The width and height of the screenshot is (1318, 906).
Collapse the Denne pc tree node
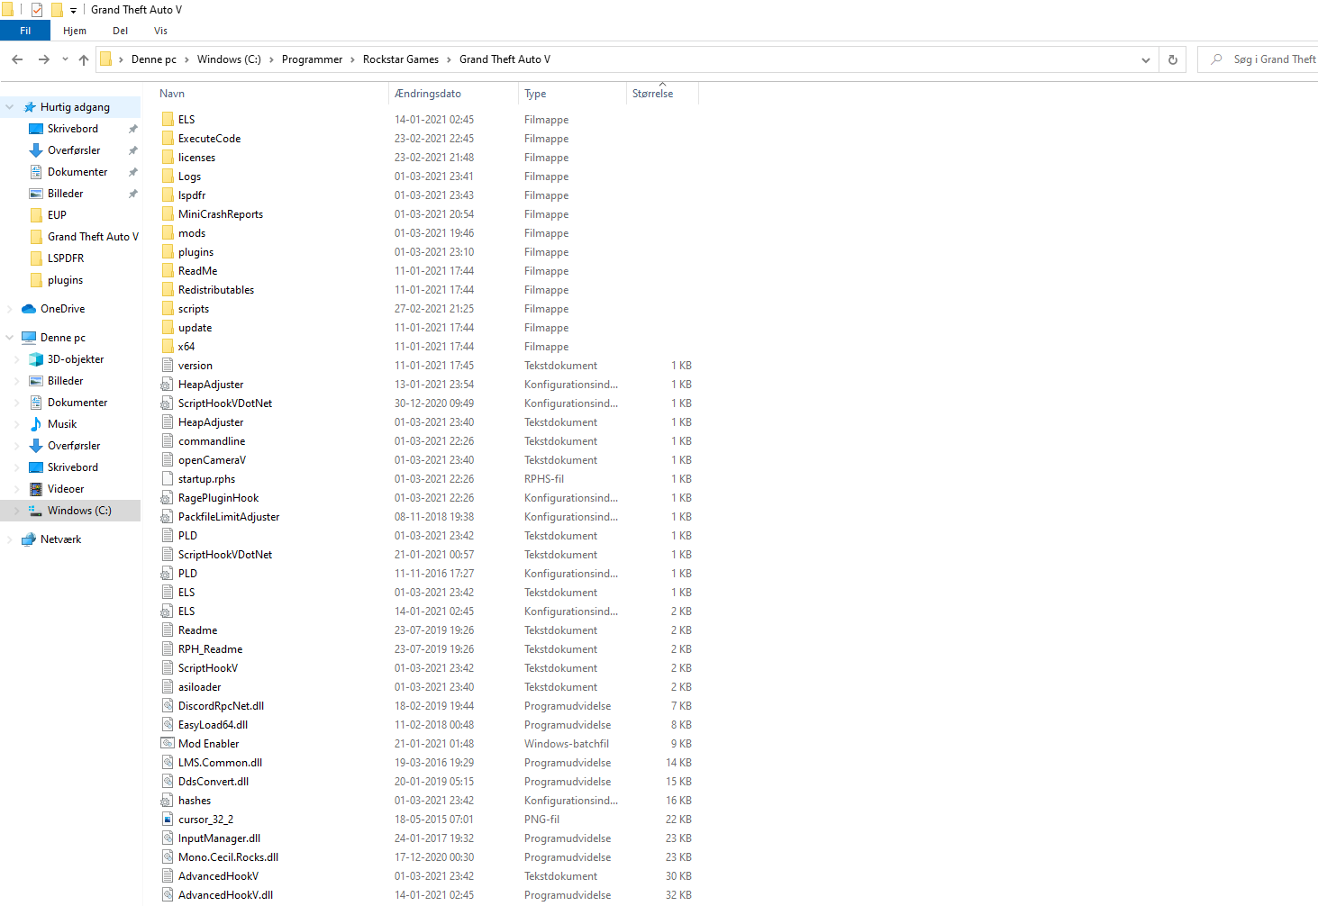click(10, 338)
